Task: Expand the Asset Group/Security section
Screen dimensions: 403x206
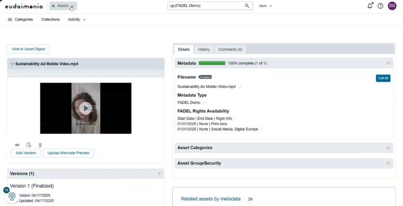Action: pyautogui.click(x=388, y=163)
